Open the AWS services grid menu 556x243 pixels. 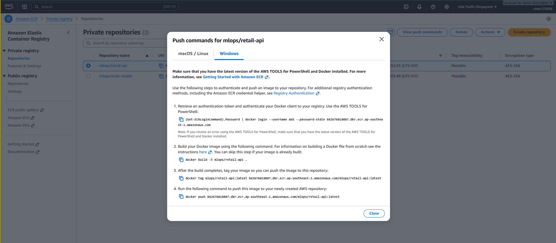point(24,7)
